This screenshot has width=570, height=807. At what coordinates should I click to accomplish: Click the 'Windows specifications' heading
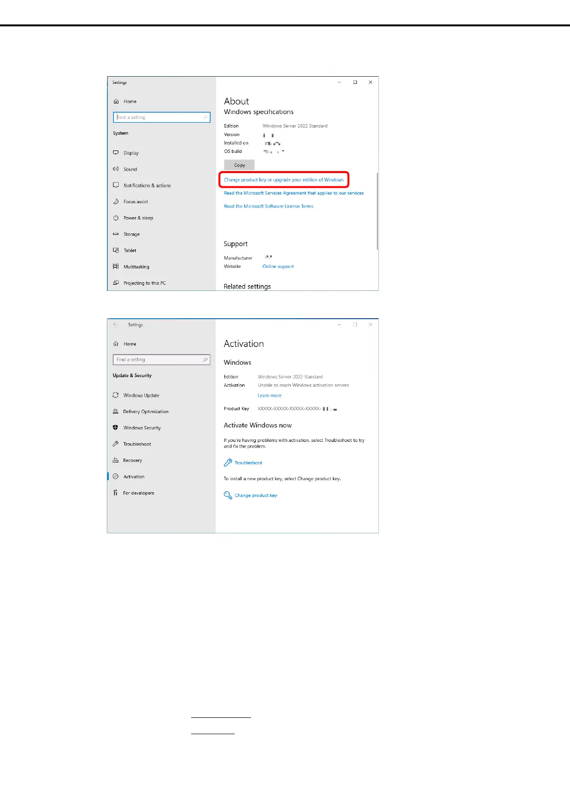tap(259, 112)
